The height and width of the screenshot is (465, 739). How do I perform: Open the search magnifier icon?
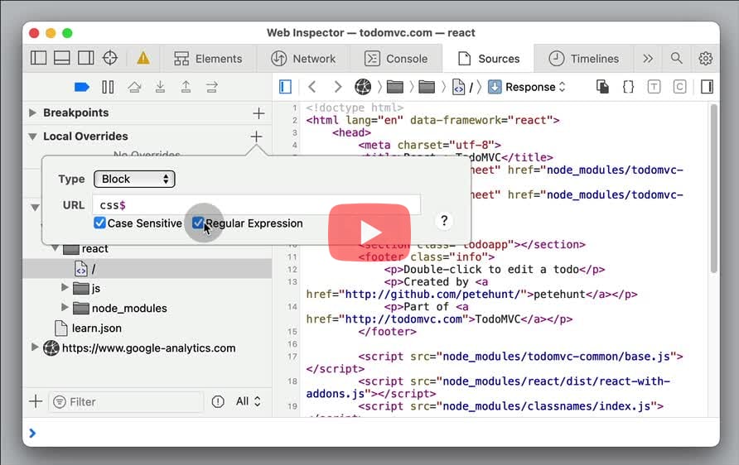676,58
